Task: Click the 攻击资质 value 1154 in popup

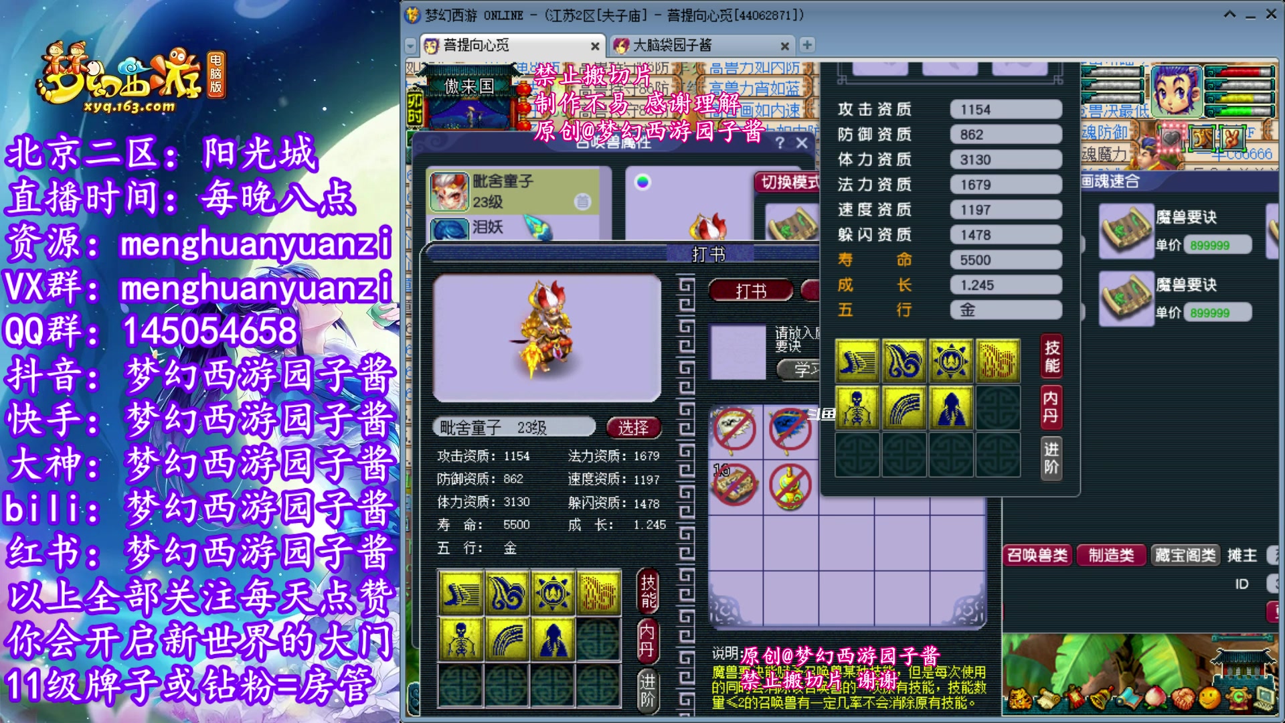Action: (1006, 110)
